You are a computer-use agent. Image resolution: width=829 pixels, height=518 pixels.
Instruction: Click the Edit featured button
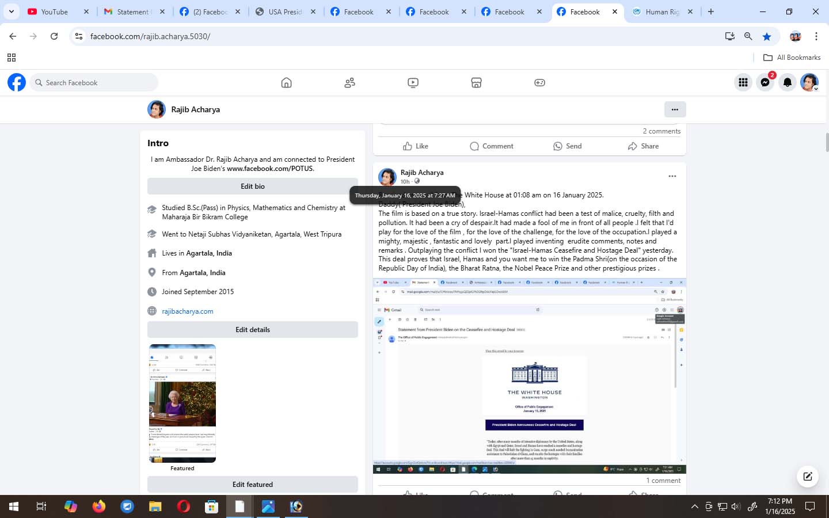(x=253, y=485)
